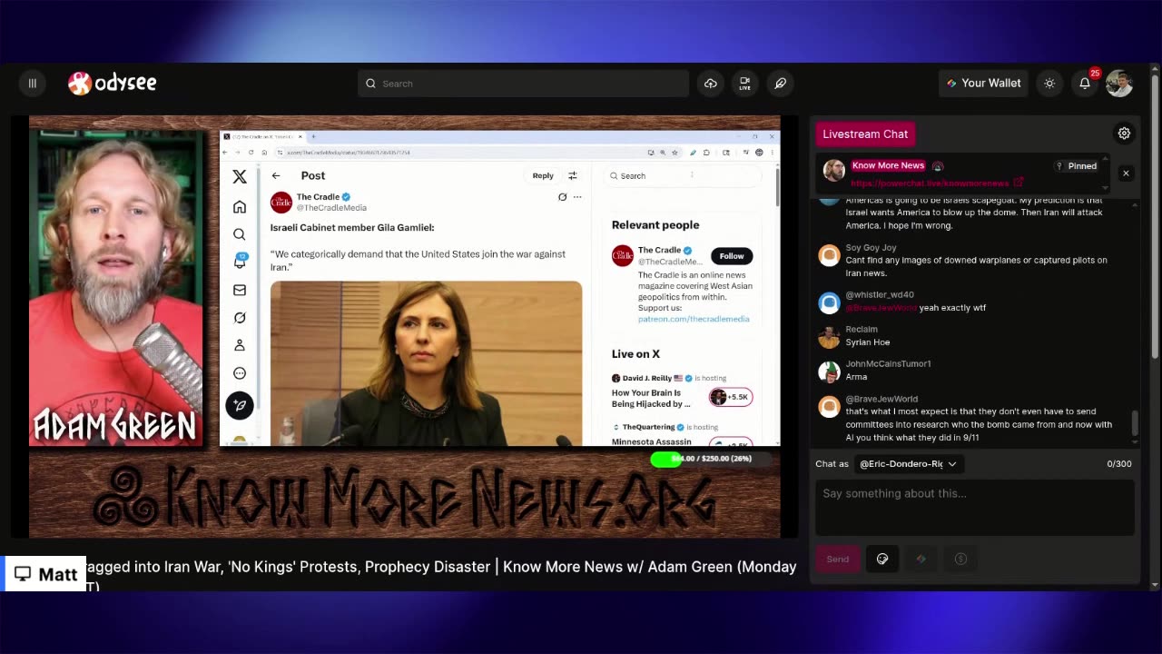Click the Reply button on the post
Image resolution: width=1162 pixels, height=654 pixels.
[543, 175]
